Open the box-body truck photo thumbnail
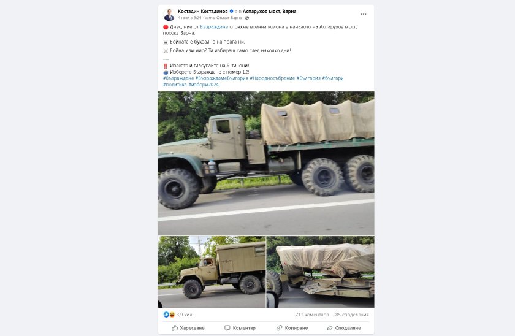The height and width of the screenshot is (336, 515). point(212,272)
